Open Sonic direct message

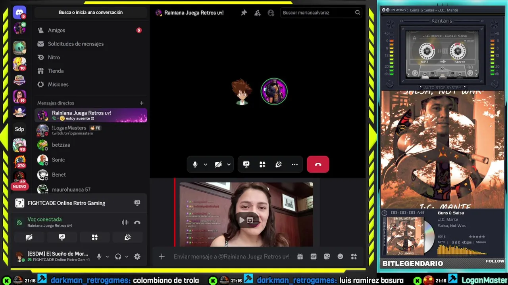pos(91,160)
